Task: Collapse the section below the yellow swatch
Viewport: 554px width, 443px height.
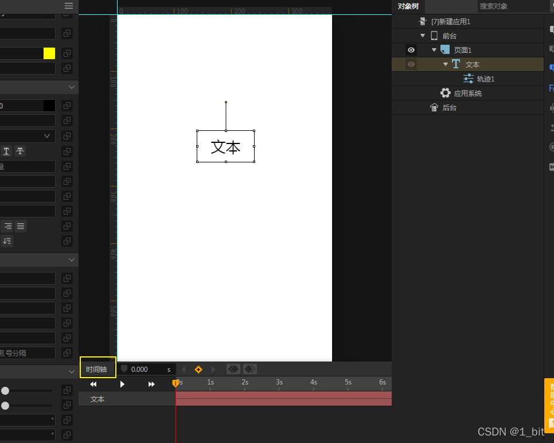Action: click(72, 87)
